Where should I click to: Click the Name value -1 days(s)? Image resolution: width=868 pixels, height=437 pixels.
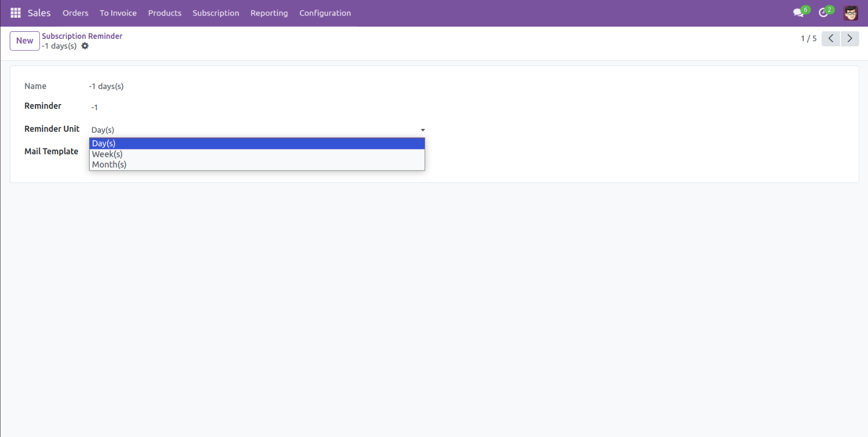click(106, 86)
